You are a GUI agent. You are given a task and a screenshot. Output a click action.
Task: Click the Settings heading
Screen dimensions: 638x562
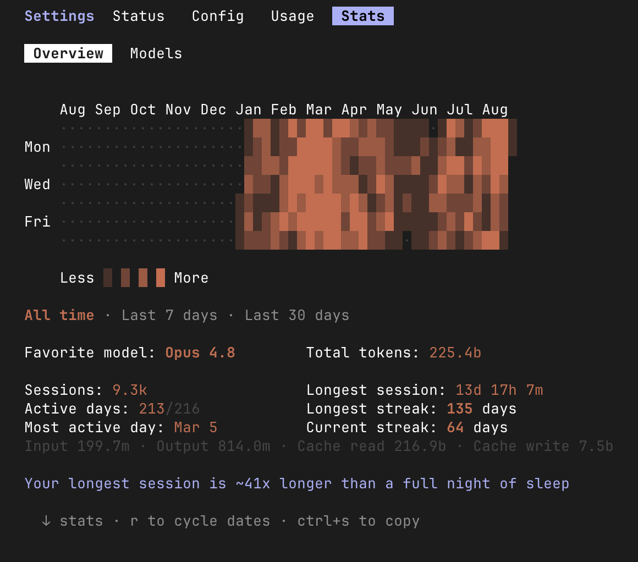[x=59, y=16]
